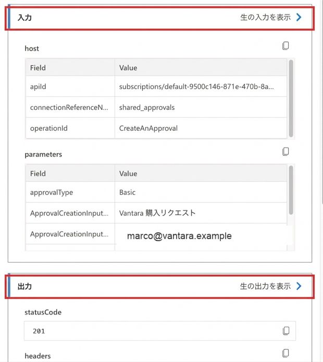The width and height of the screenshot is (323, 362).
Task: Click ApprovalCreationInput... row with Vantara title
Action: (x=70, y=213)
